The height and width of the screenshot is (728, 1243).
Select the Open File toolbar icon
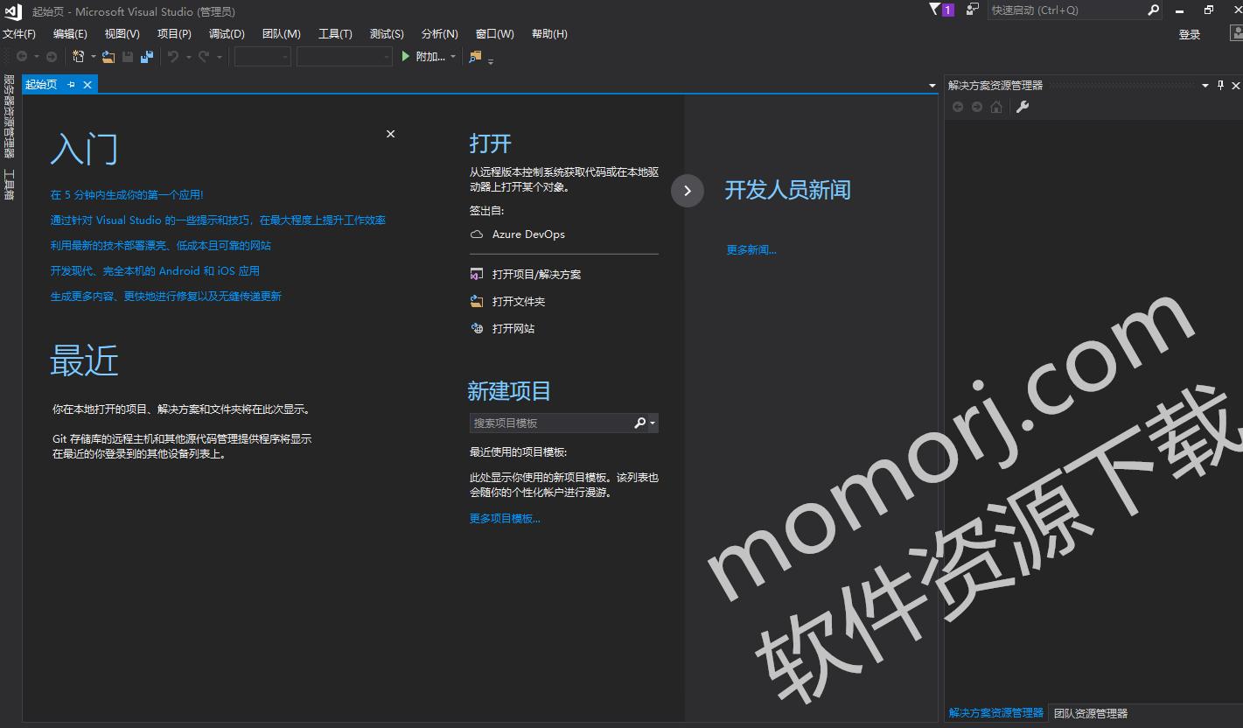point(108,55)
